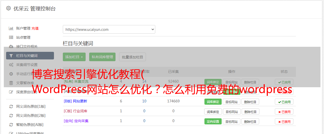Toggle the 已启用 status of 网站更新
The width and height of the screenshot is (324, 134).
point(284,102)
